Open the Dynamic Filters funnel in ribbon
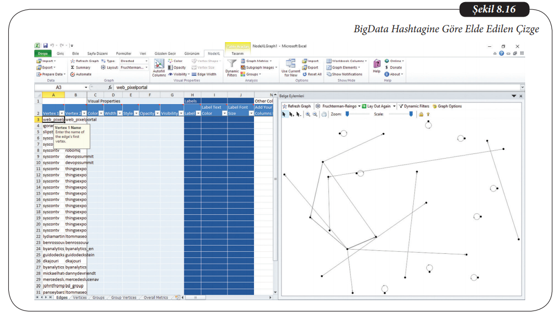 coord(232,64)
